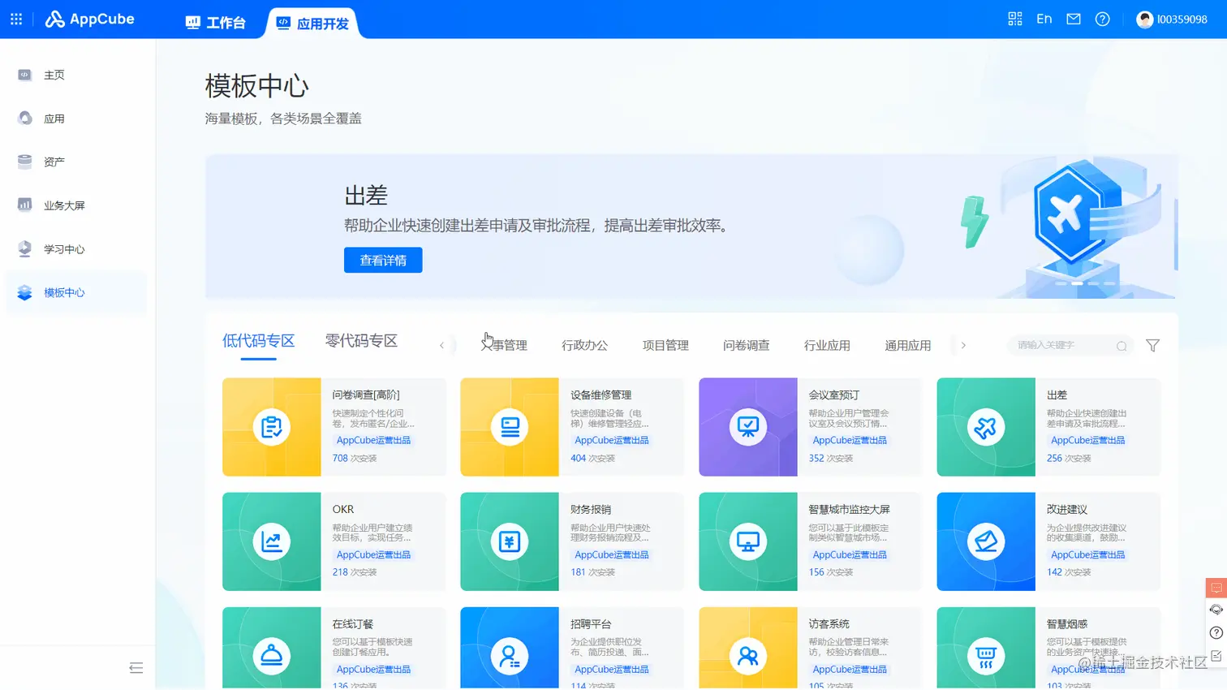Open the 访客系统 template people icon
Screen dimensions: 1227x690
tap(748, 656)
